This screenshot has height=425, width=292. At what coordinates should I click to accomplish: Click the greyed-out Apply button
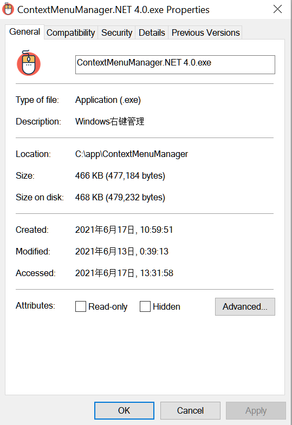click(256, 410)
